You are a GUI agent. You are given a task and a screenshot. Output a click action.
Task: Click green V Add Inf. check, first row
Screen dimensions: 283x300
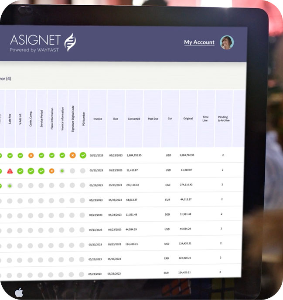point(20,155)
